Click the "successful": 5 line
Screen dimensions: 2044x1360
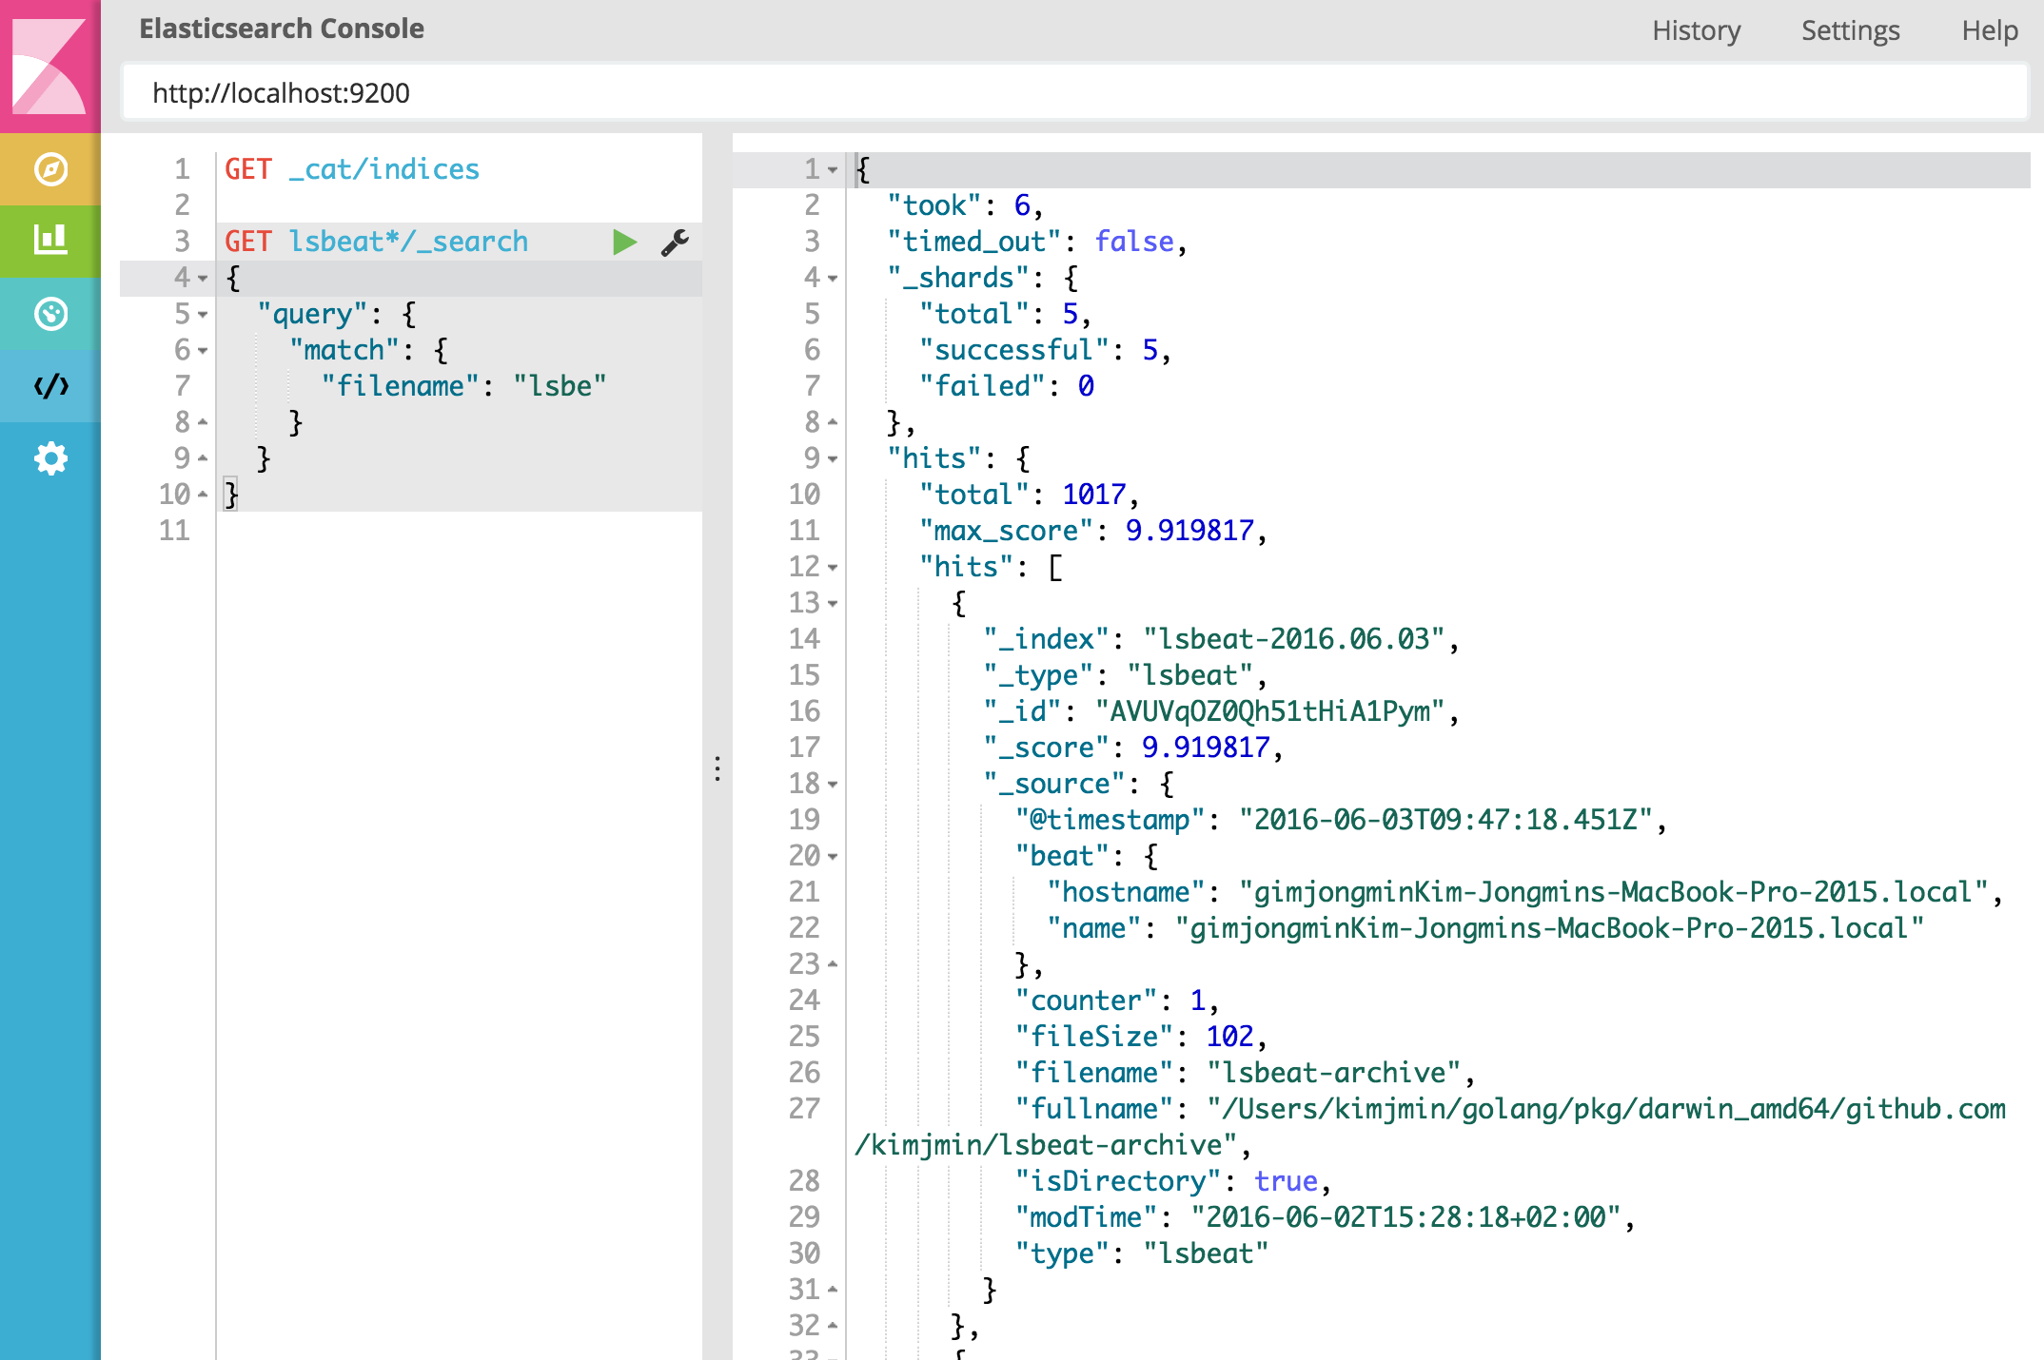pyautogui.click(x=1044, y=350)
